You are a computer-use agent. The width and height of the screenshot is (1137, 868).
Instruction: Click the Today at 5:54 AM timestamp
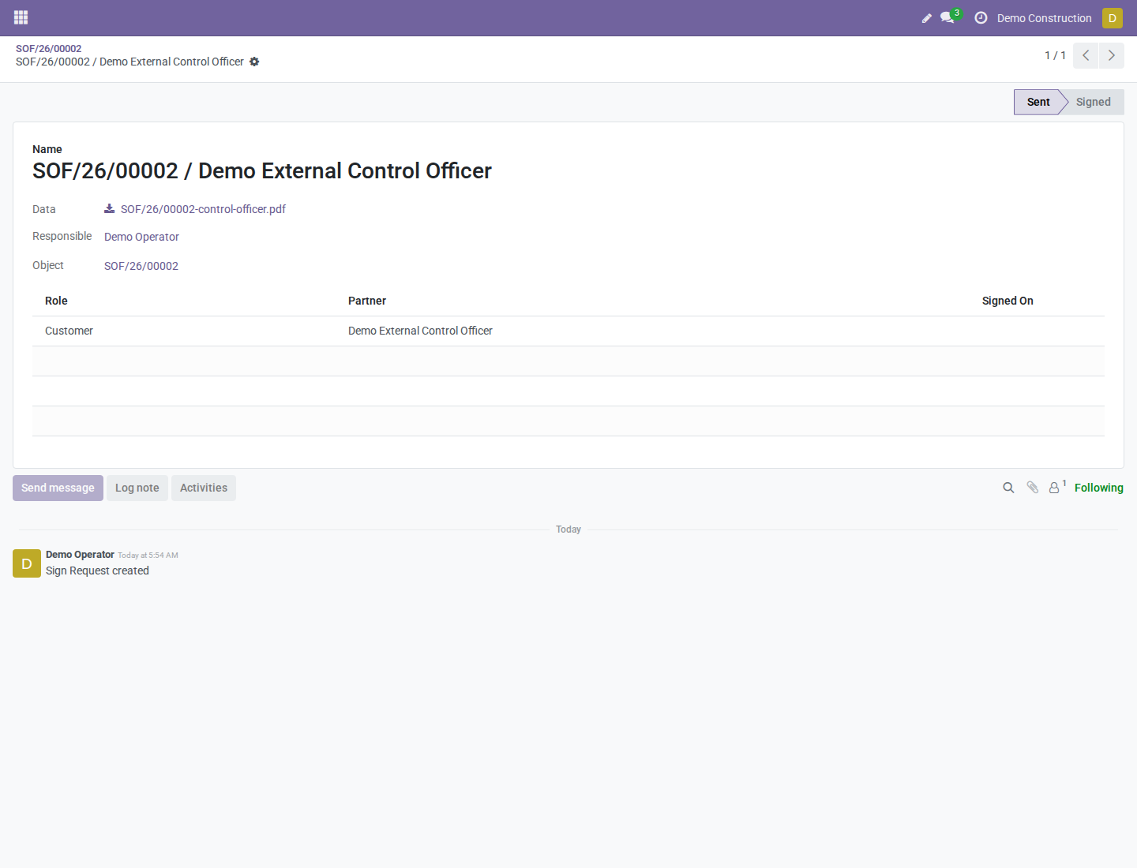[x=148, y=556]
